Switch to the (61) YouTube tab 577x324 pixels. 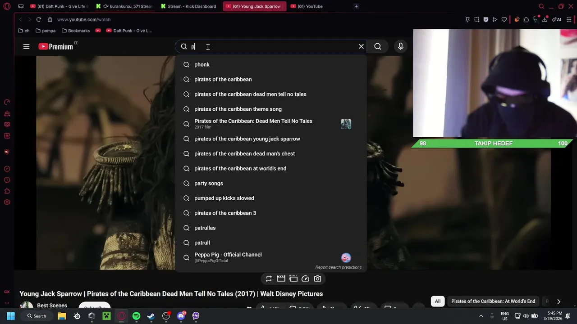(x=310, y=6)
